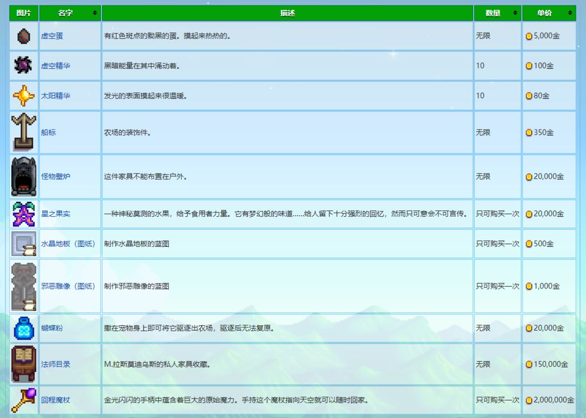The image size is (586, 418).
Task: Click the price 80金
Action: [542, 95]
